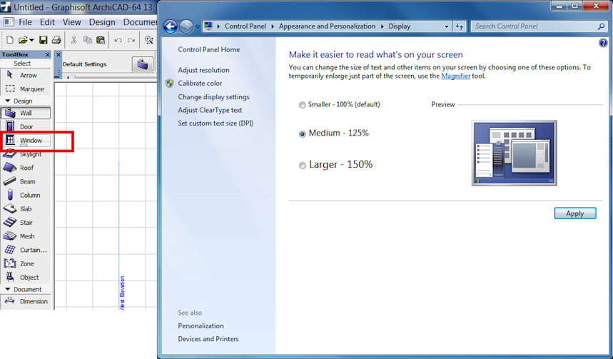Select the Skylight tool

tap(26, 154)
